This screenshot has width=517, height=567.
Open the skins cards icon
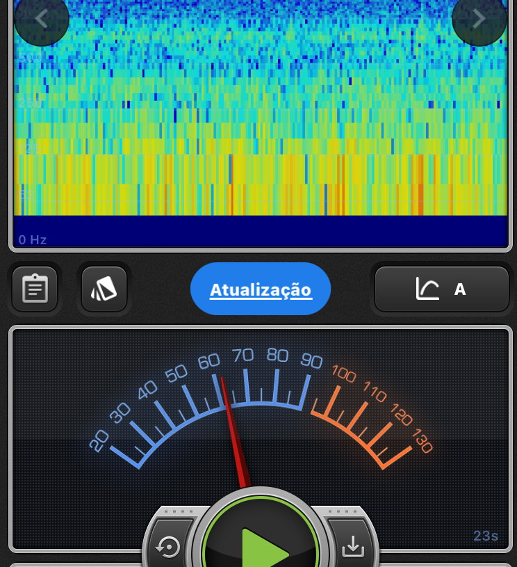point(104,289)
